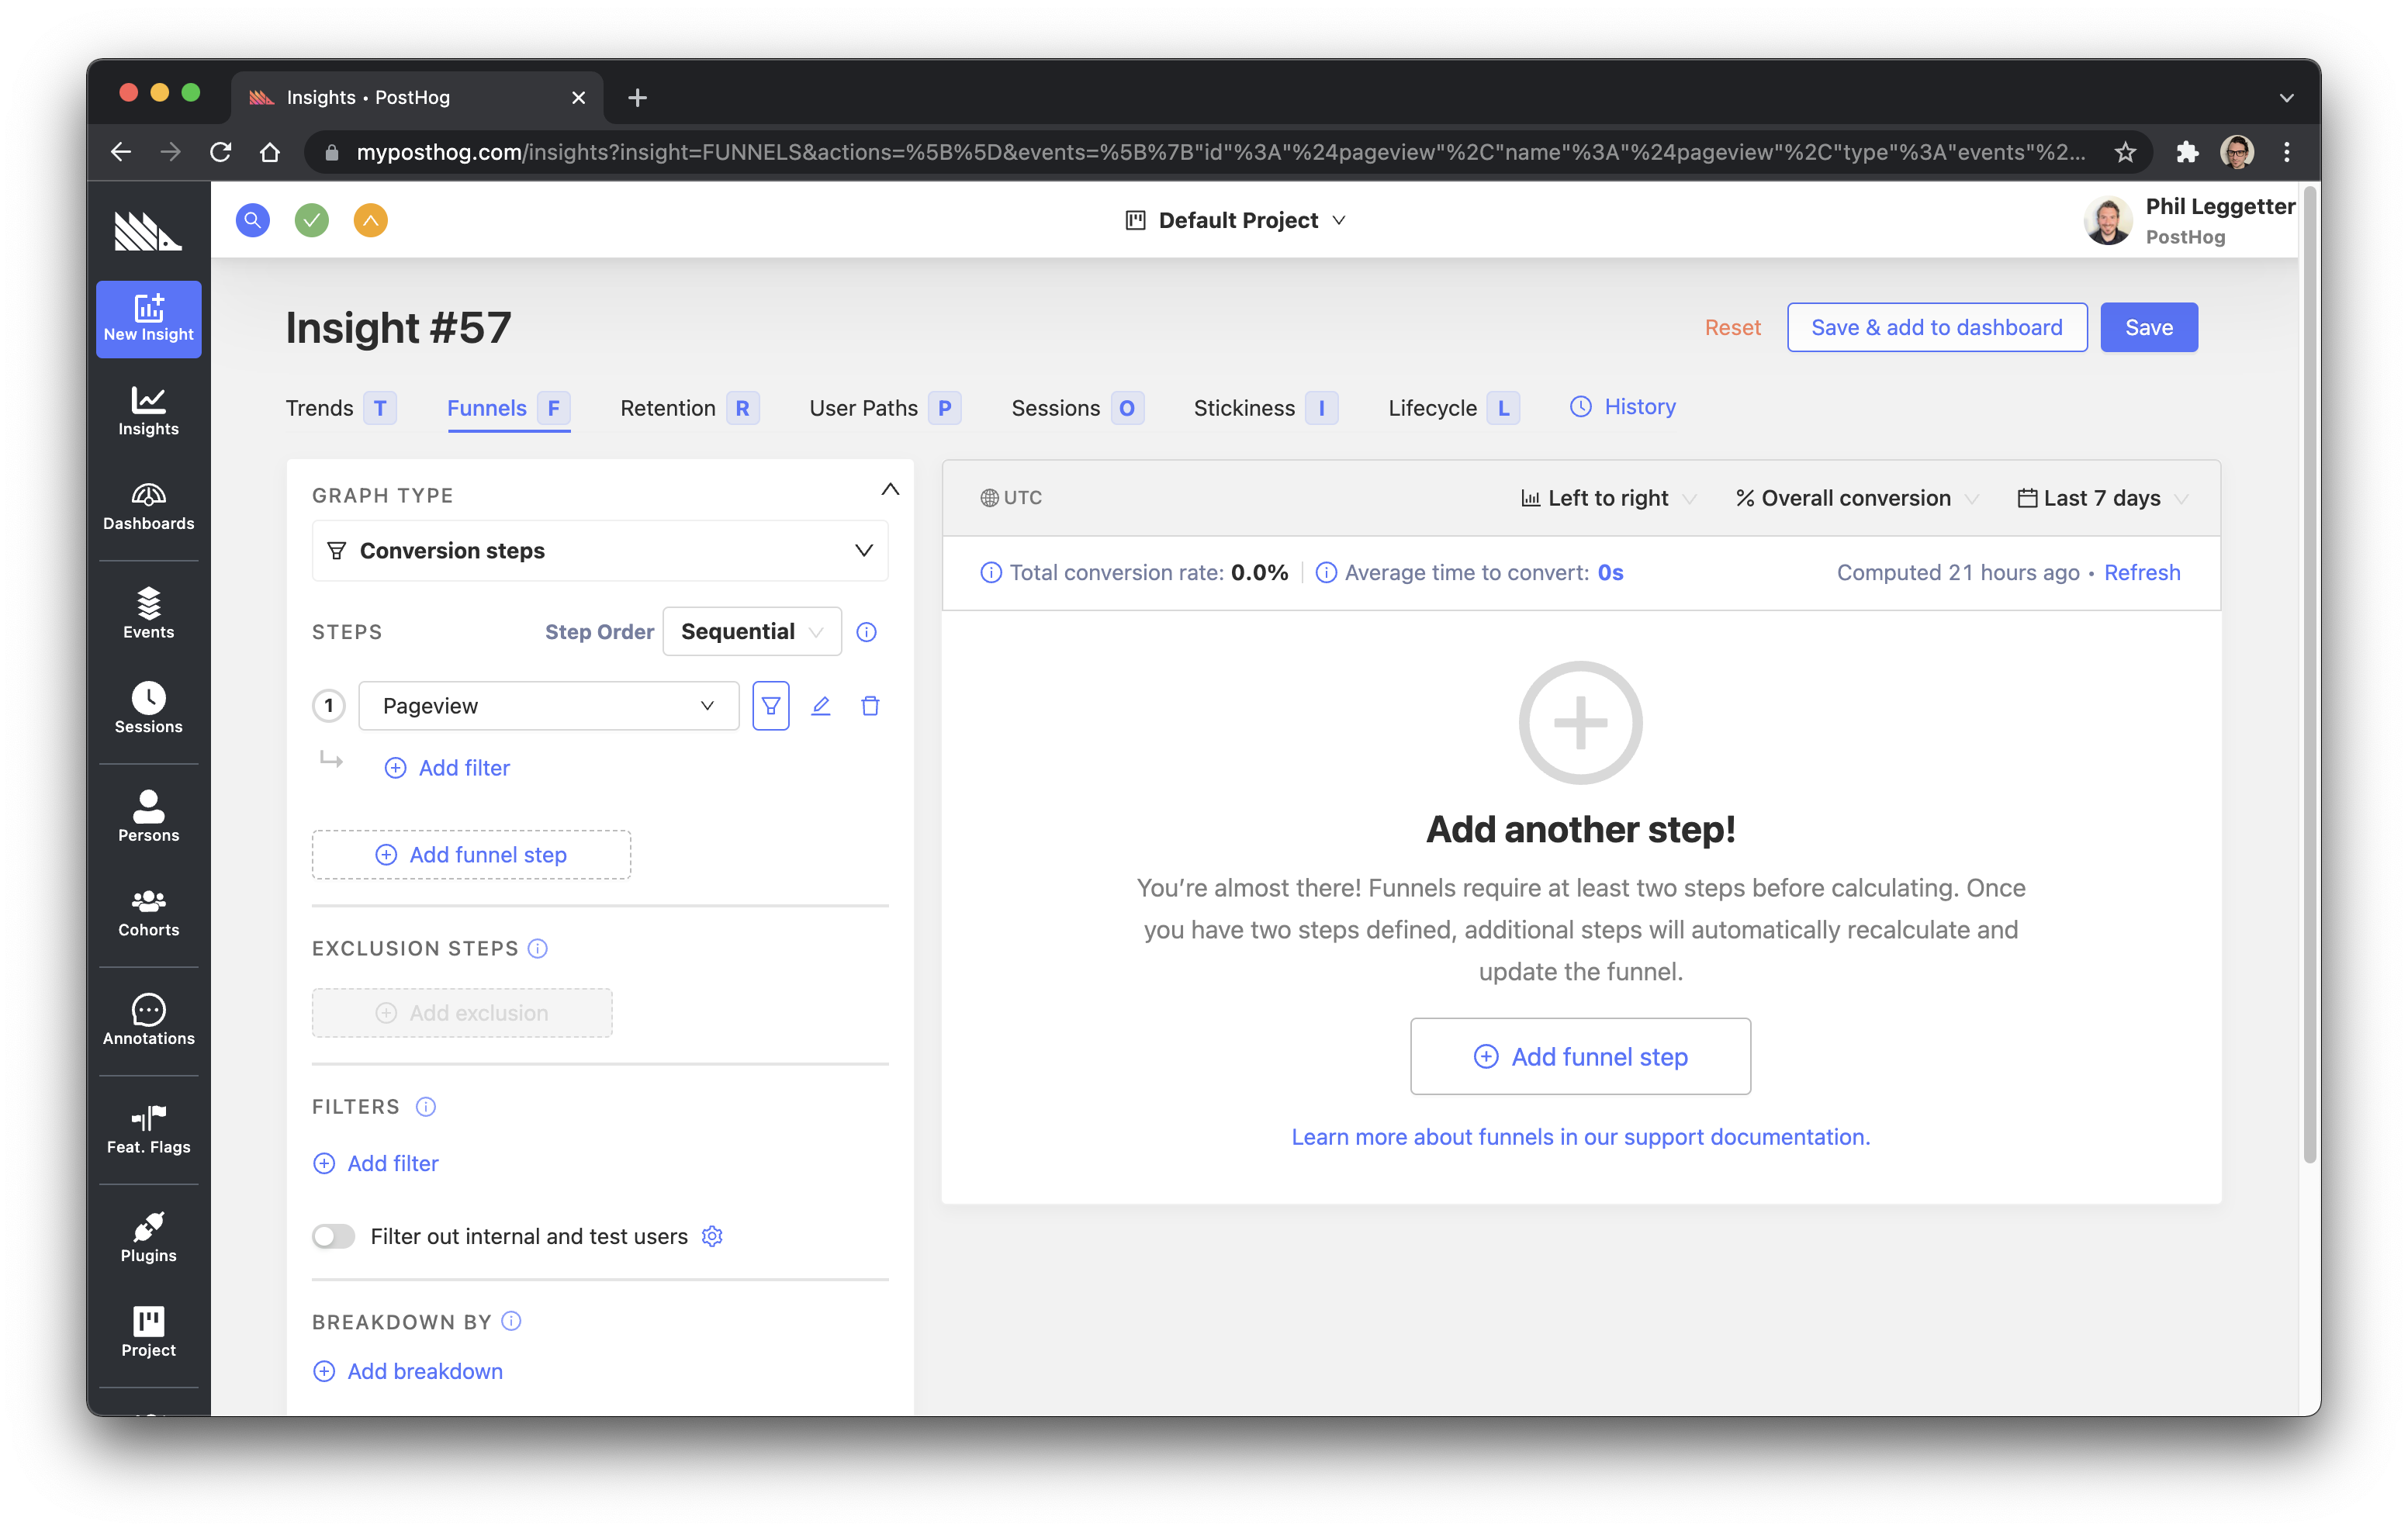The image size is (2408, 1531).
Task: Collapse the Graph Type panel chevron
Action: [890, 490]
